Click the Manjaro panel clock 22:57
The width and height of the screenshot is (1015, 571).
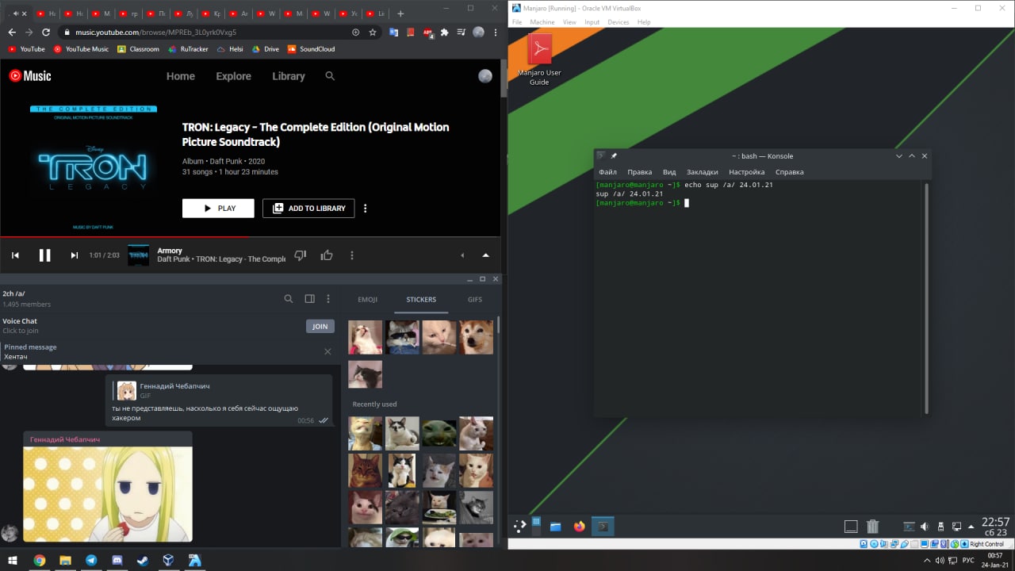pos(995,522)
